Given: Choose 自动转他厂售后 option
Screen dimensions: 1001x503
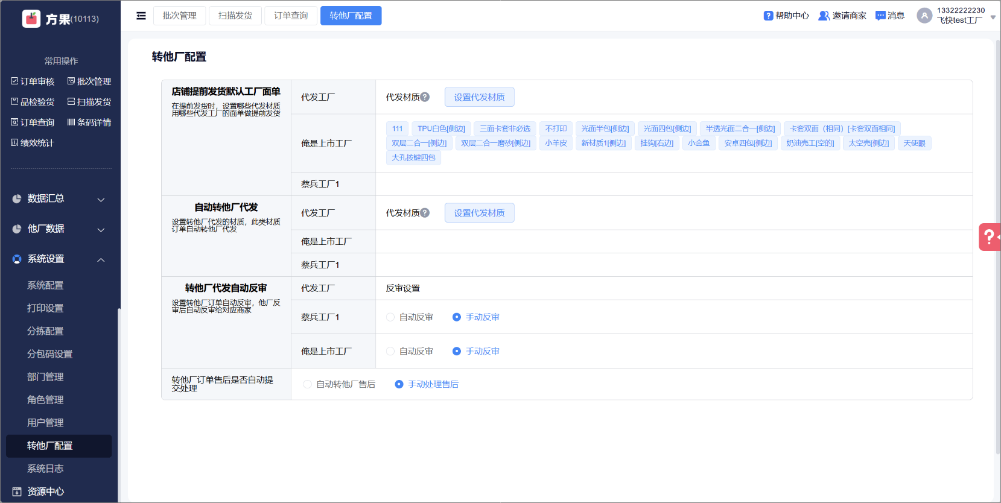Looking at the screenshot, I should click(x=308, y=384).
